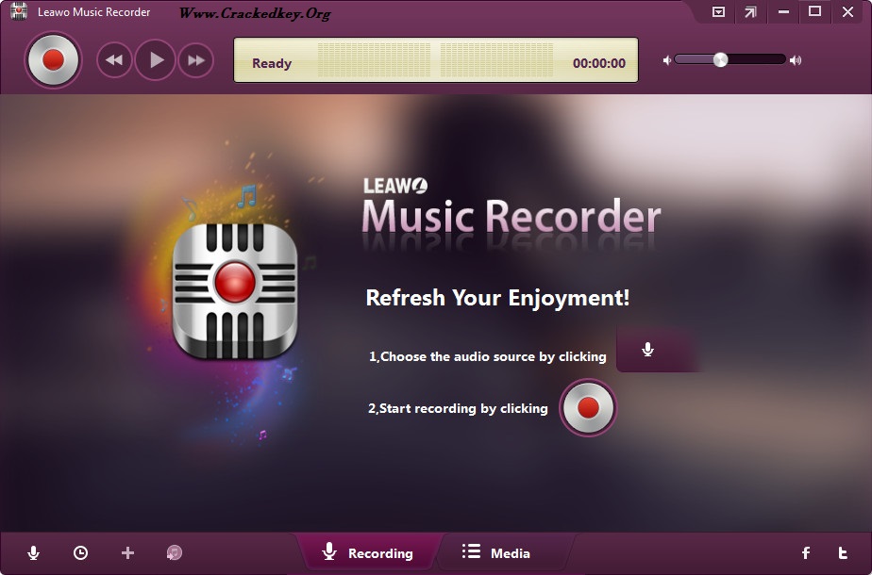Open the audio source microphone icon in the bottom bar
The height and width of the screenshot is (575, 872).
point(33,552)
